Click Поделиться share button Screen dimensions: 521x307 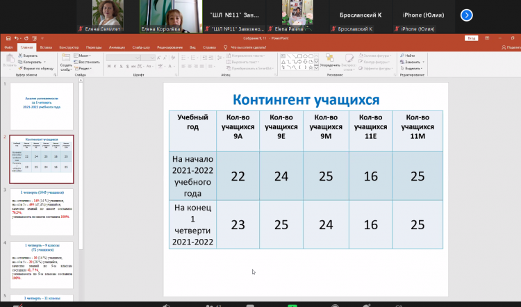512,47
